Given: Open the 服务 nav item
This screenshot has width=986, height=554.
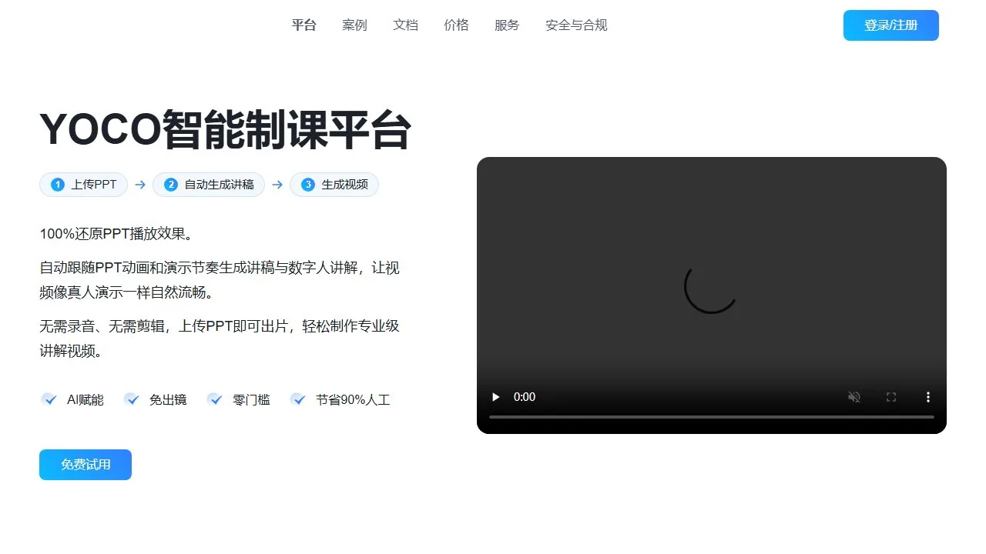Looking at the screenshot, I should 507,25.
